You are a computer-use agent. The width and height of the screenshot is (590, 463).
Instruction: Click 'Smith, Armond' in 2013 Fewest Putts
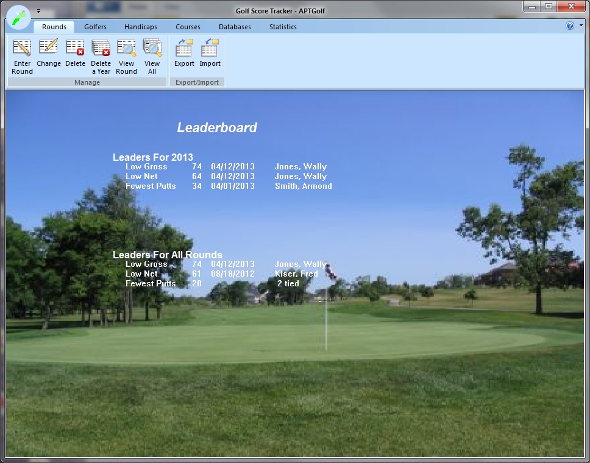[x=304, y=186]
